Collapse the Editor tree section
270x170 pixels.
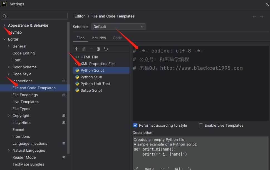point(4,39)
